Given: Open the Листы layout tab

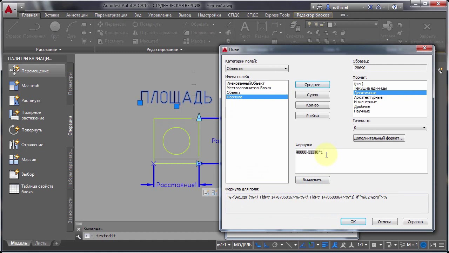Looking at the screenshot, I should [x=41, y=243].
